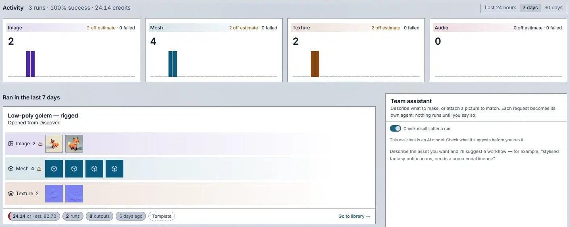570x227 pixels.
Task: Click the Texture row layers icon
Action: (11, 194)
